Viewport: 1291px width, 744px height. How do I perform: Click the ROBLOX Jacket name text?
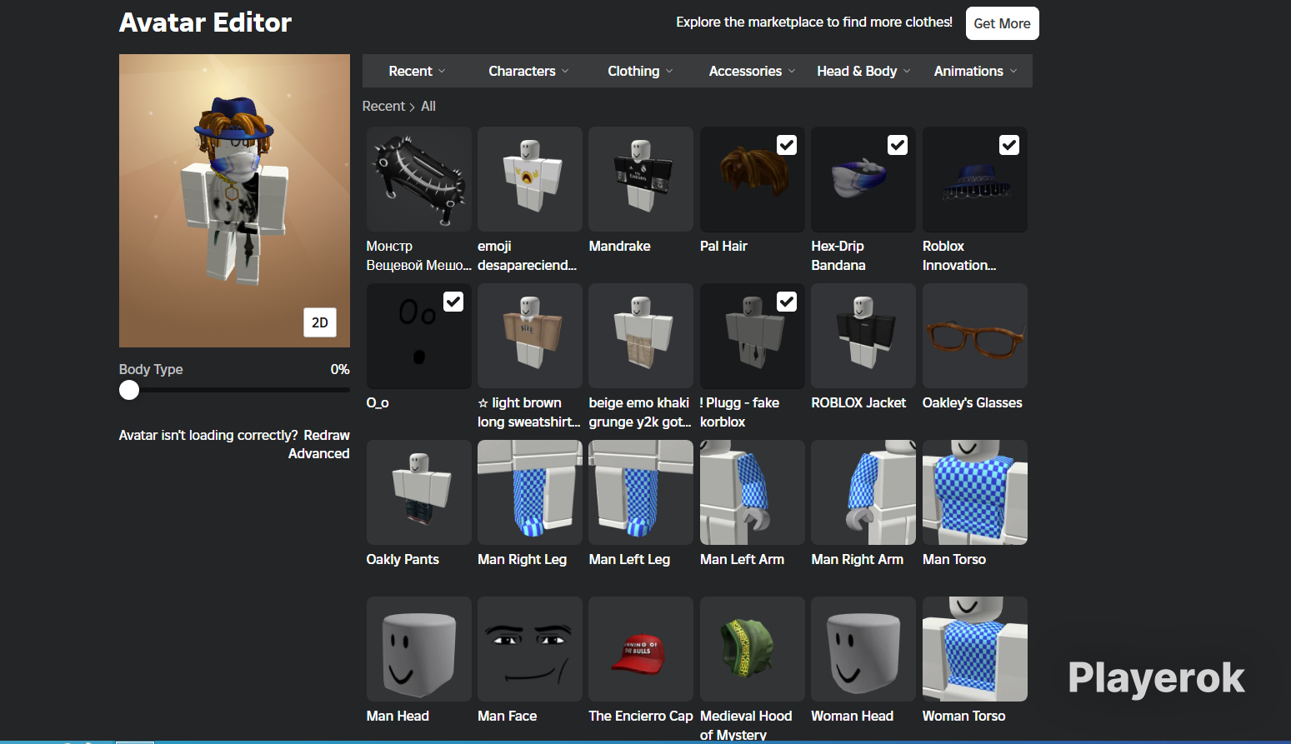click(x=858, y=402)
